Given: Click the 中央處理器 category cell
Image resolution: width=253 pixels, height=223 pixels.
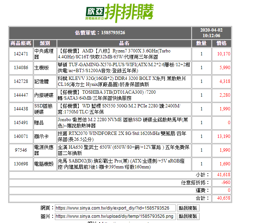Looking at the screenshot, I should (45, 54).
